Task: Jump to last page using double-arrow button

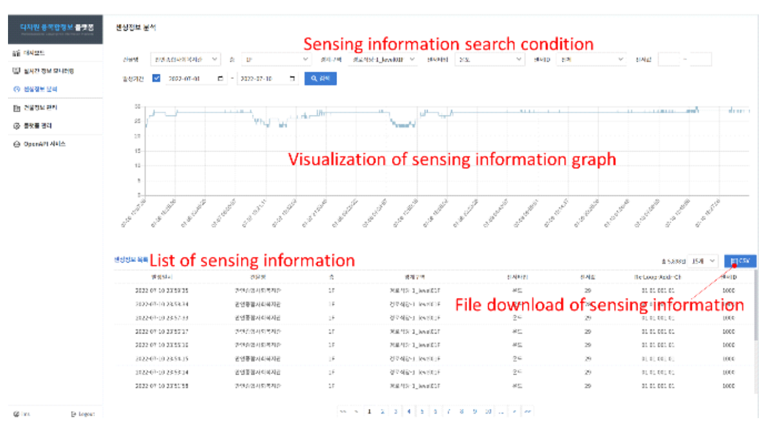Action: (528, 411)
